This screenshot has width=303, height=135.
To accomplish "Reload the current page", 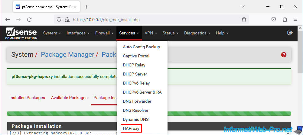I will [29, 20].
